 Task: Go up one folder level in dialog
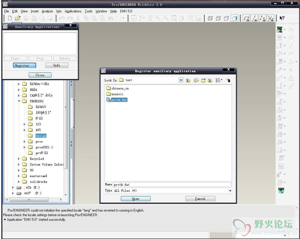(x=188, y=80)
